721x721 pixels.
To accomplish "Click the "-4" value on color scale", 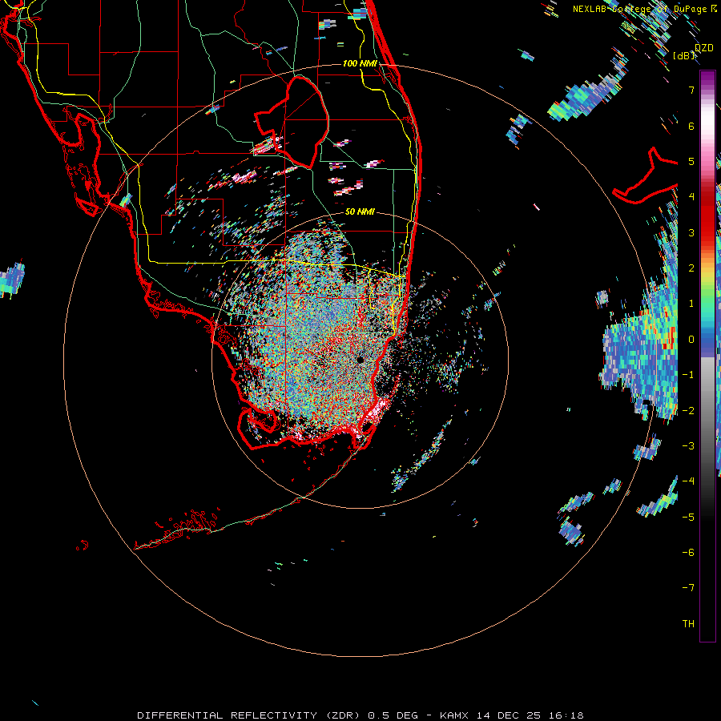I will 688,481.
